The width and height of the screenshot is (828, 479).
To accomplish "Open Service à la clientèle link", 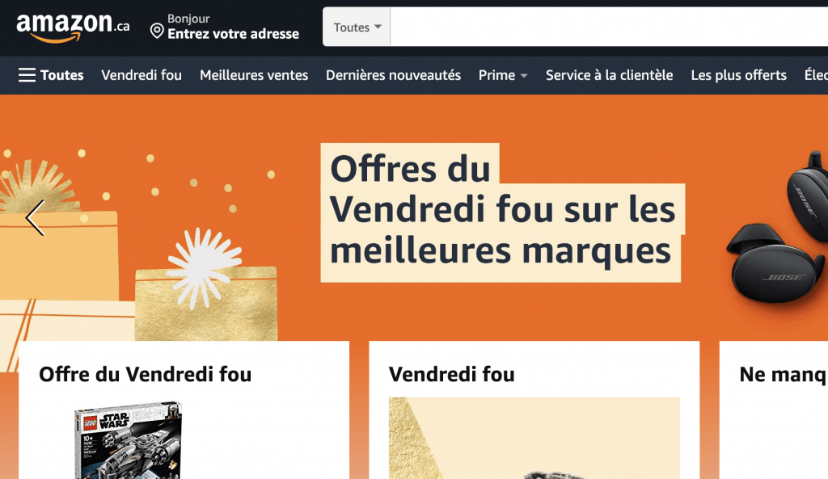I will click(610, 75).
